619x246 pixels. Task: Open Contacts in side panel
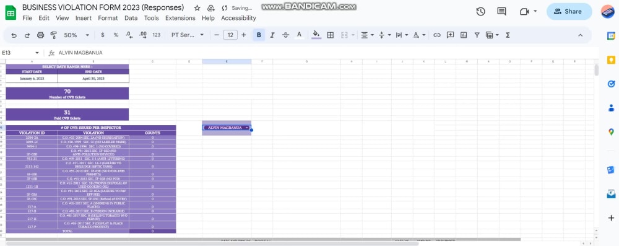(x=611, y=108)
